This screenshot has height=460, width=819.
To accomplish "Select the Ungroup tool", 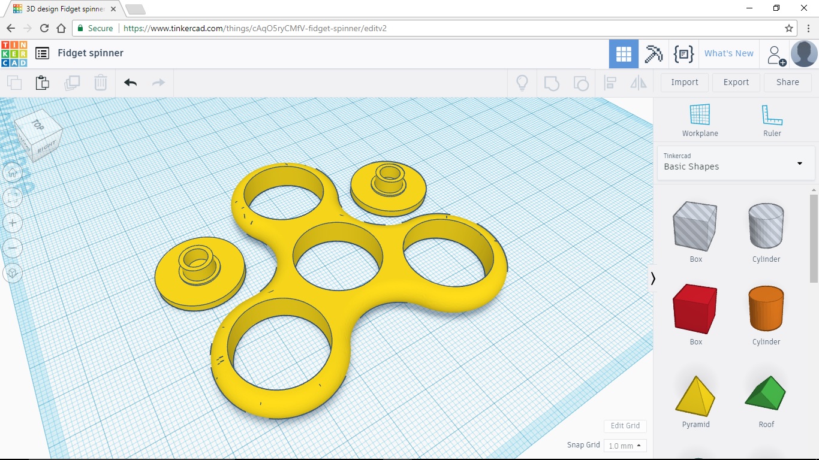I will pos(581,83).
